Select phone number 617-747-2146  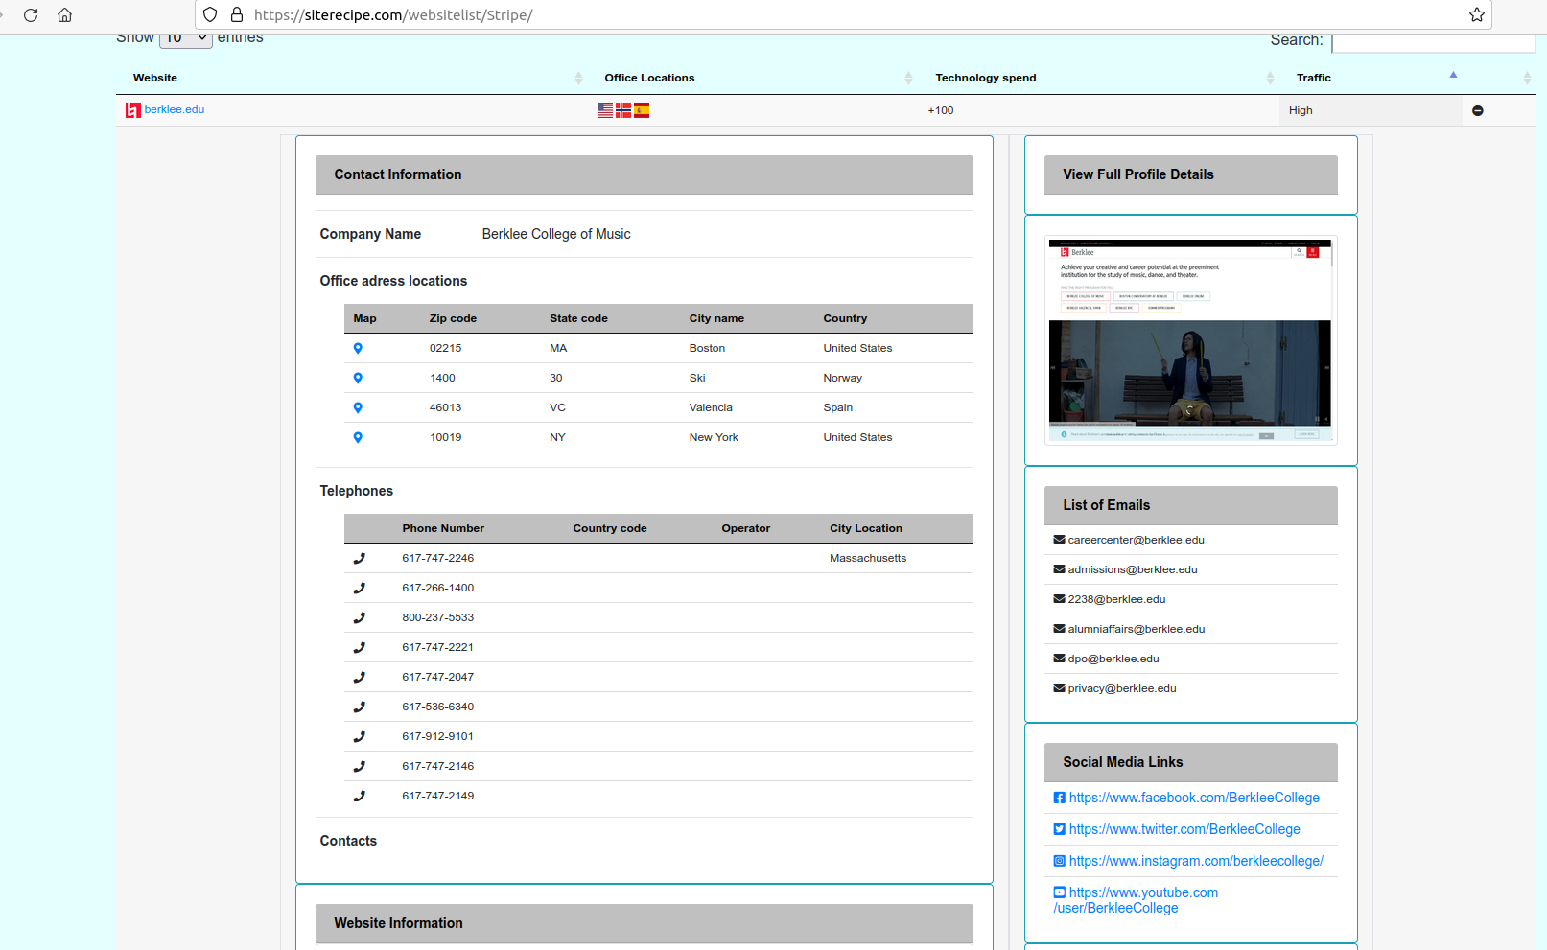point(438,766)
